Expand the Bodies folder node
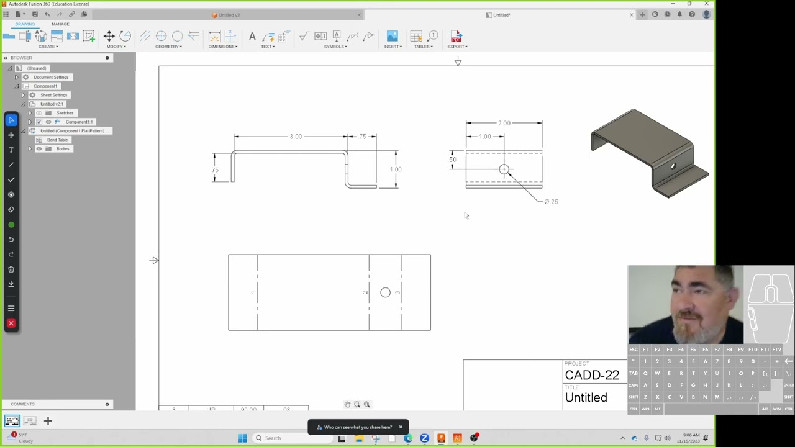Image resolution: width=795 pixels, height=447 pixels. point(29,149)
